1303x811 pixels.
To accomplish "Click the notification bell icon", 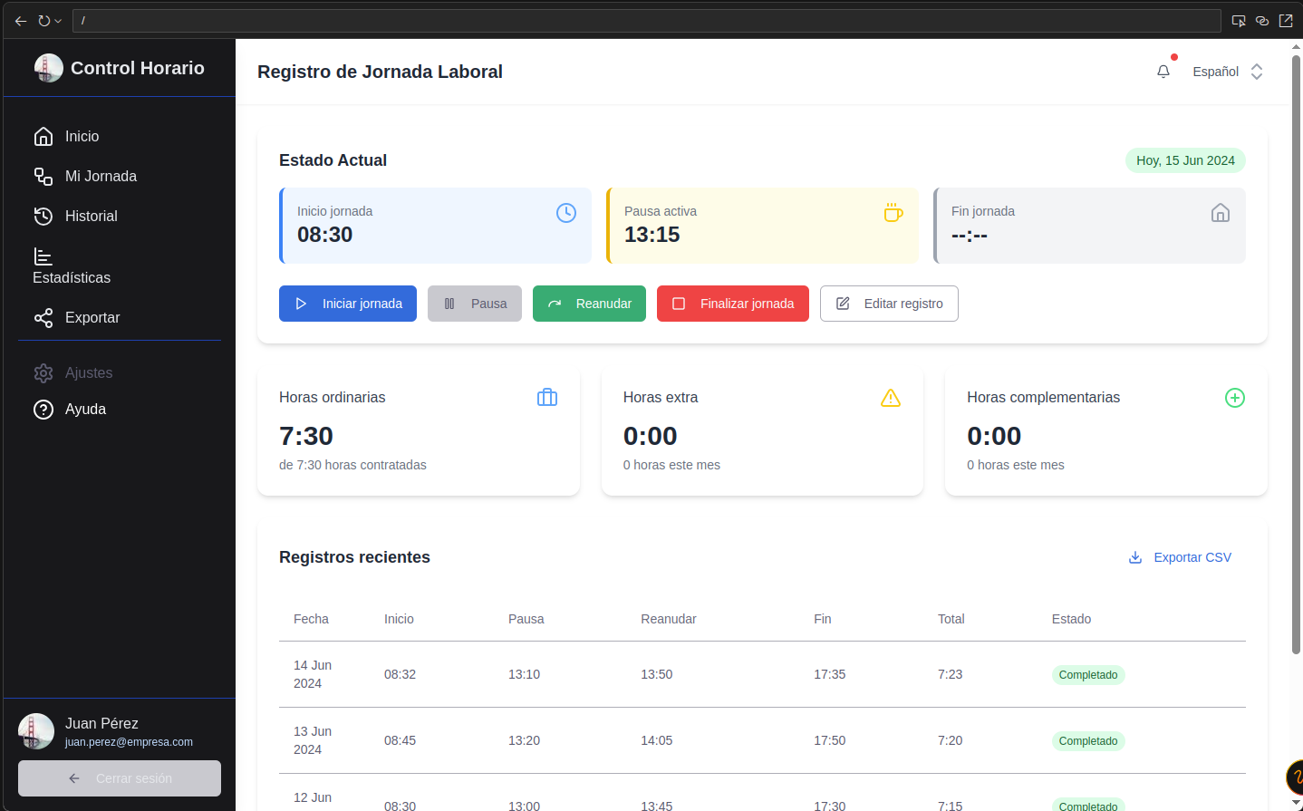I will point(1163,72).
